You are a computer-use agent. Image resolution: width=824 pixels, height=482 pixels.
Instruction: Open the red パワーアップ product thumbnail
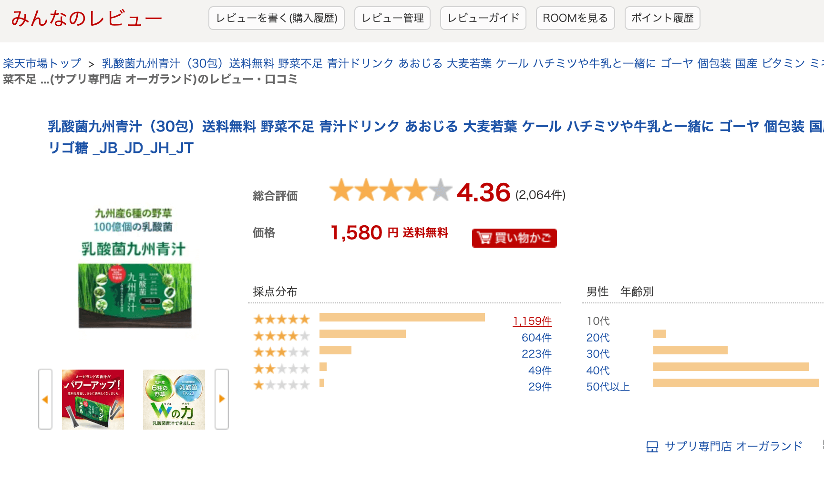pos(93,399)
